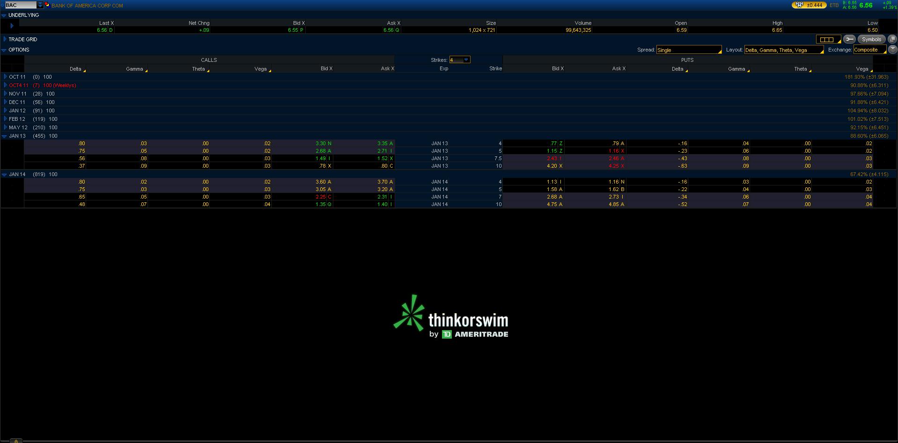Screen dimensions: 898x443
Task: Click JAN 14 strike 7 call bid 2.25
Action: [x=321, y=197]
